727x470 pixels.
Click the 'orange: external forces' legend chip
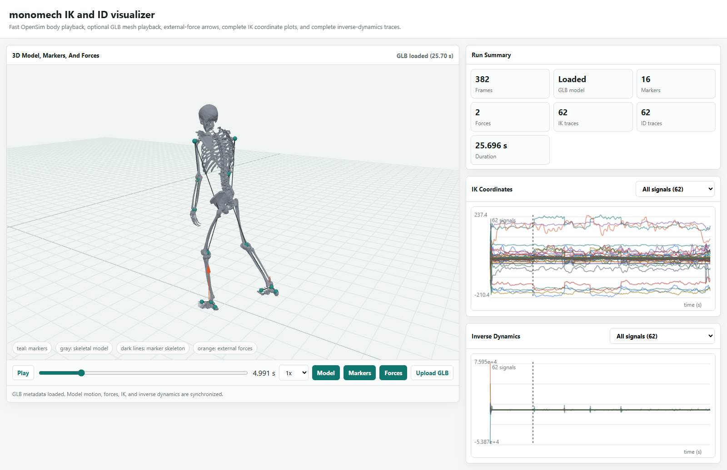point(225,348)
